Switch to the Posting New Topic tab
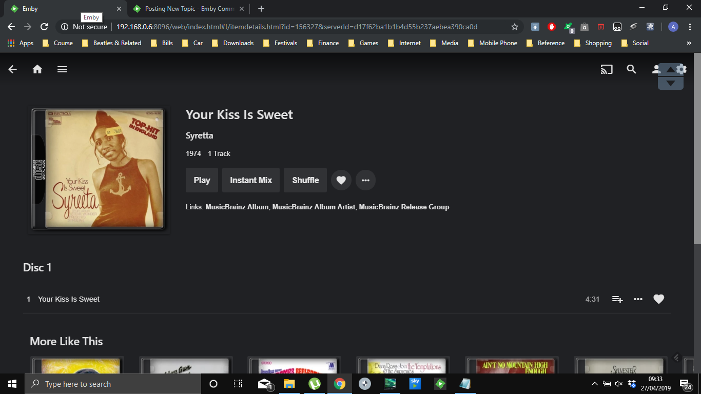The image size is (701, 394). (x=188, y=9)
